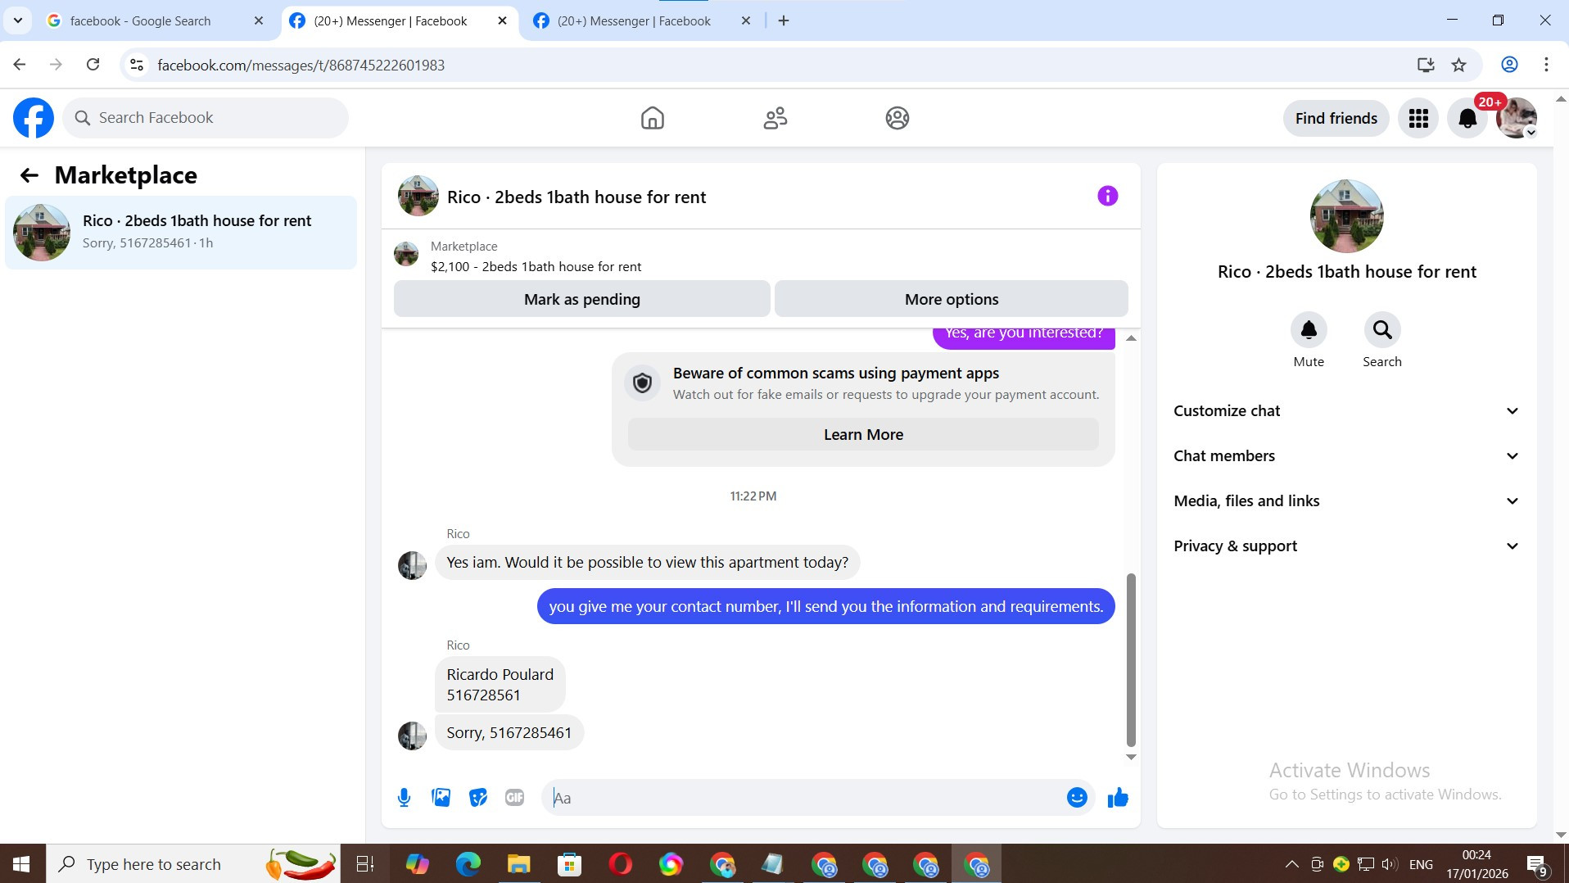Choose a sticker icon
The width and height of the screenshot is (1569, 883).
tap(478, 798)
